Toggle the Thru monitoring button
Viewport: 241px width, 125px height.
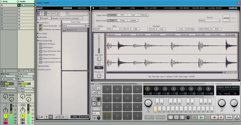pos(99,68)
